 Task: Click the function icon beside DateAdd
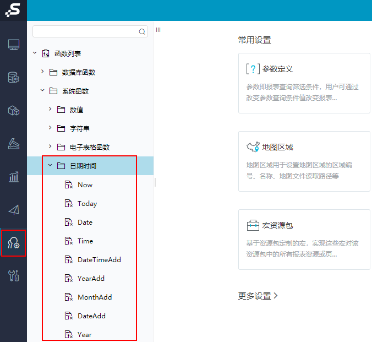point(69,316)
